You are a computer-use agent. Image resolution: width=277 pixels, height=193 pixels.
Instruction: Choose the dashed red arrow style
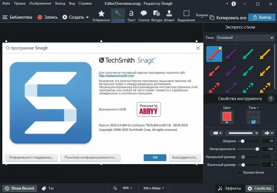214,71
